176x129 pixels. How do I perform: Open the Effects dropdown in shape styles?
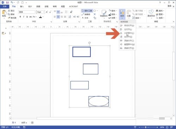click(x=113, y=18)
